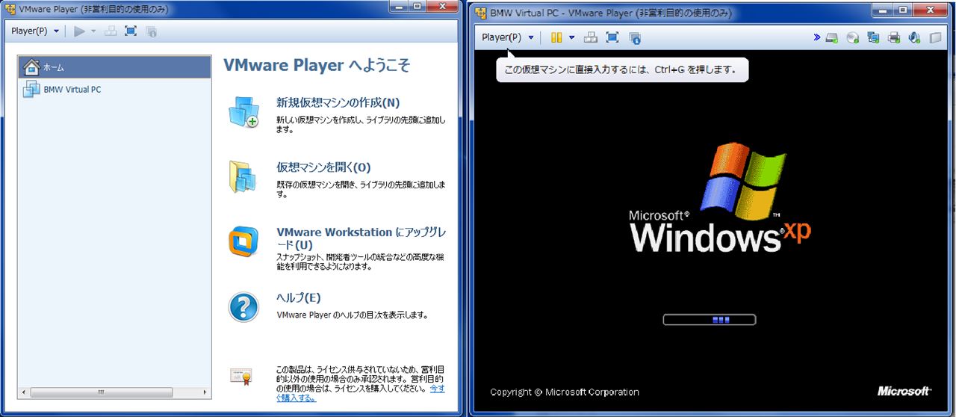The height and width of the screenshot is (417, 956).
Task: Enter full screen mode in left VMware window
Action: (x=131, y=31)
